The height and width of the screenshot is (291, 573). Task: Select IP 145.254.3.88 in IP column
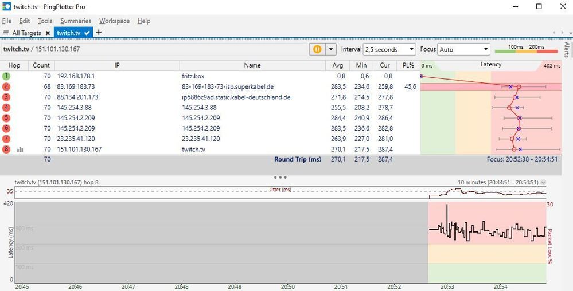click(74, 107)
